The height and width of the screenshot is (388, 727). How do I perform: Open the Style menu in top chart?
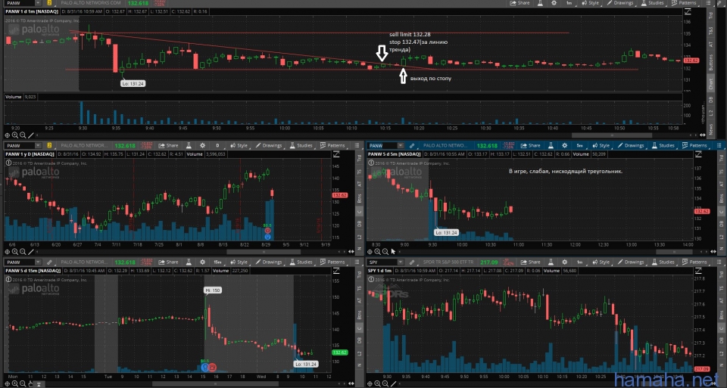[590, 3]
